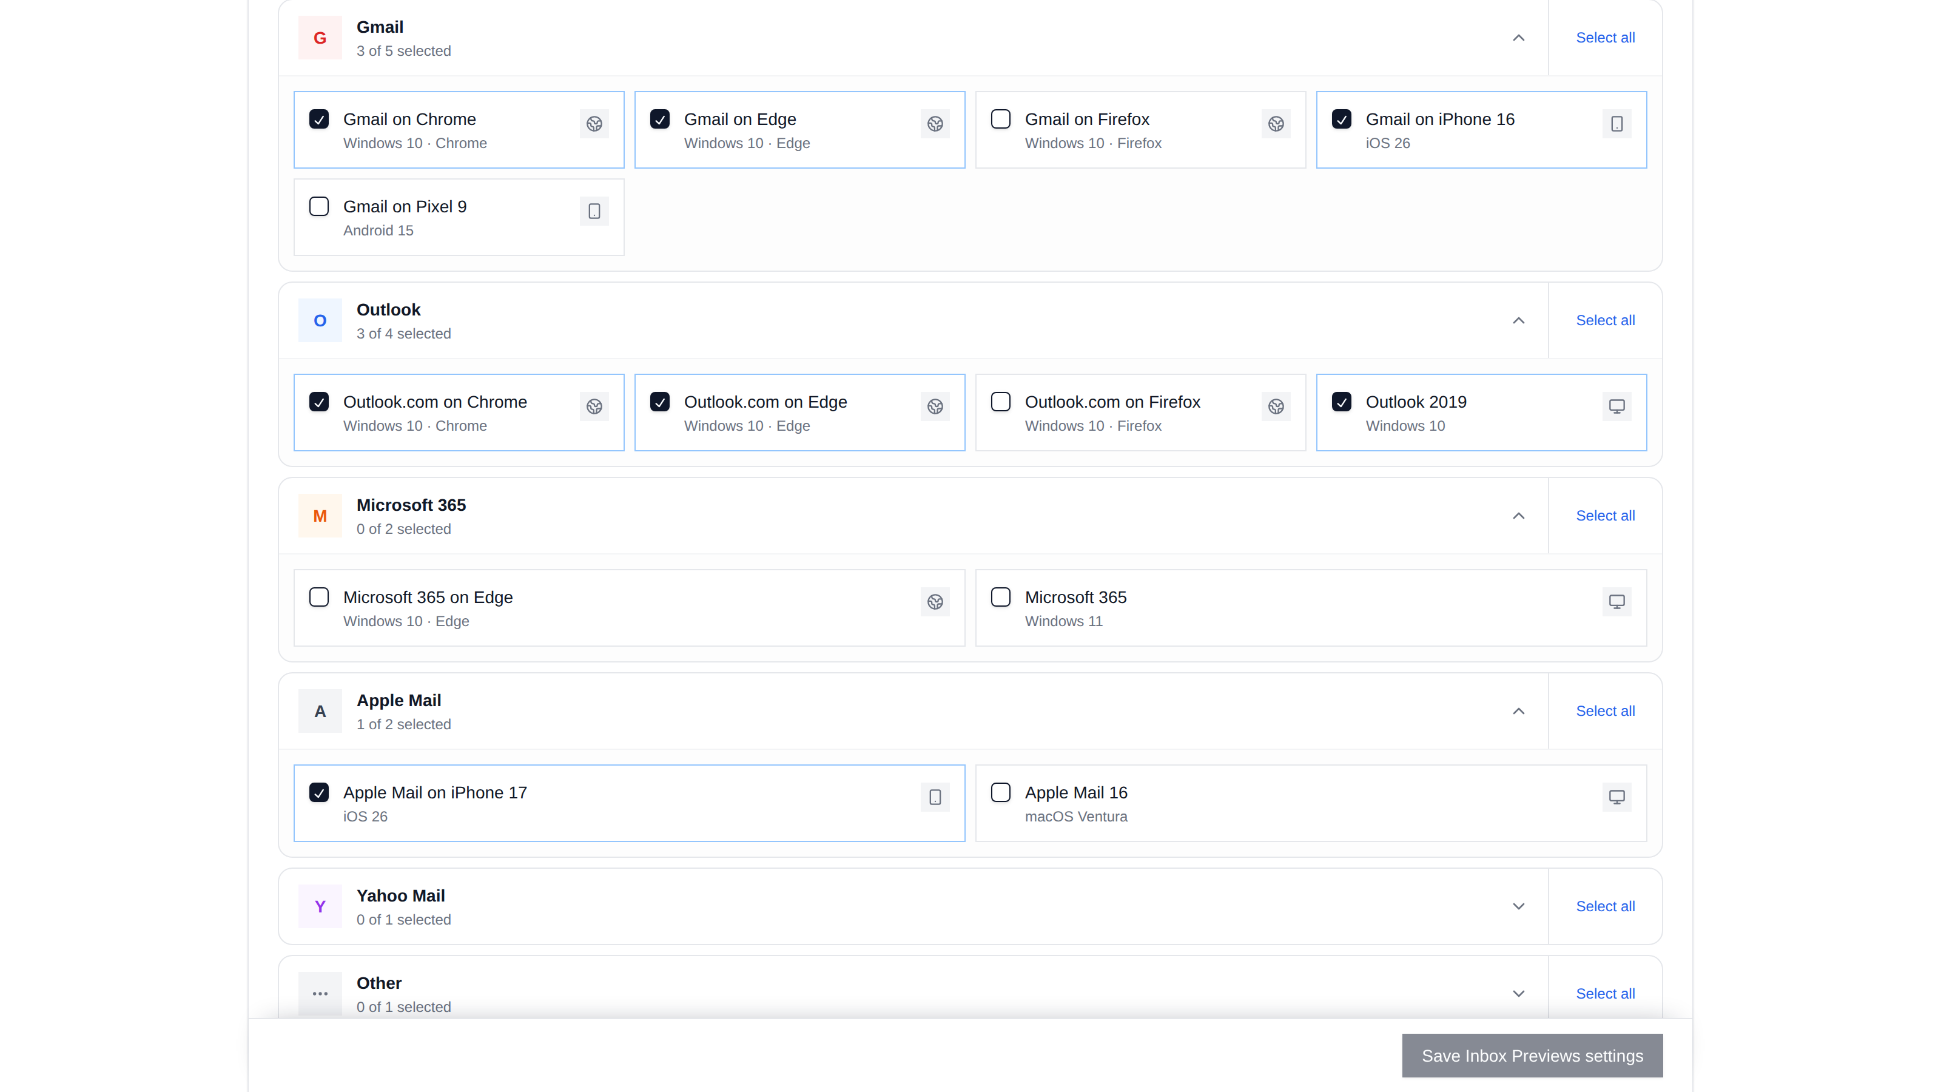1941x1092 pixels.
Task: Click '3 of 5 selected' text under Gmail
Action: (x=404, y=51)
